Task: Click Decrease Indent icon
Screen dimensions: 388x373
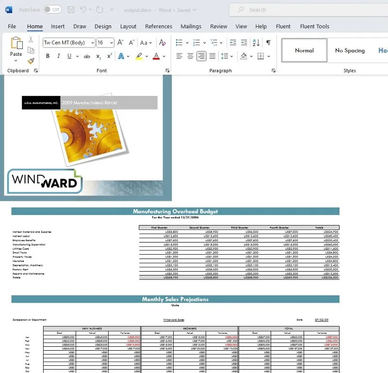Action: 233,43
